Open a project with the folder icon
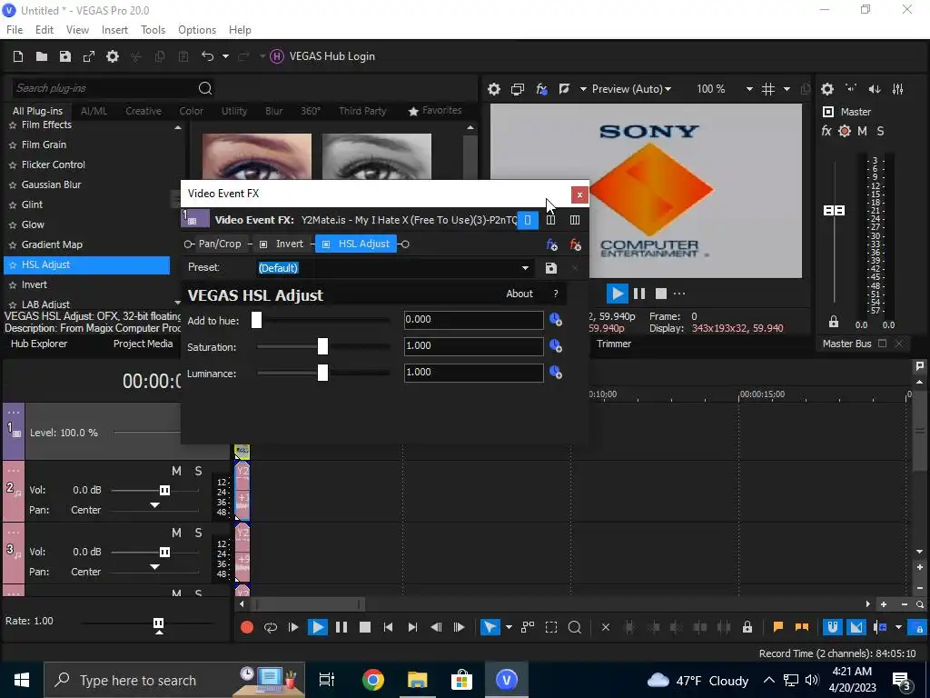This screenshot has width=930, height=698. [42, 56]
